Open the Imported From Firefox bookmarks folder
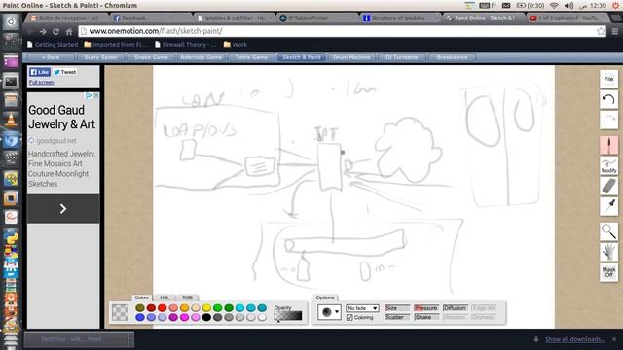 tap(115, 45)
